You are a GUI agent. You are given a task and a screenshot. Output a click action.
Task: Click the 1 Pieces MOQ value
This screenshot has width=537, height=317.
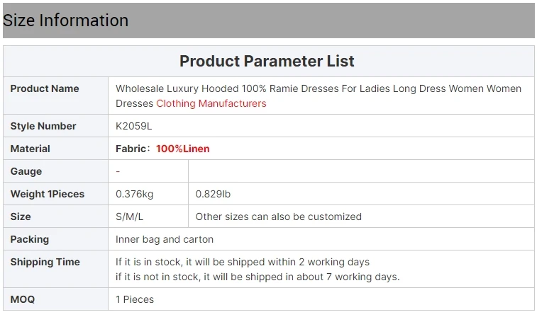click(135, 299)
